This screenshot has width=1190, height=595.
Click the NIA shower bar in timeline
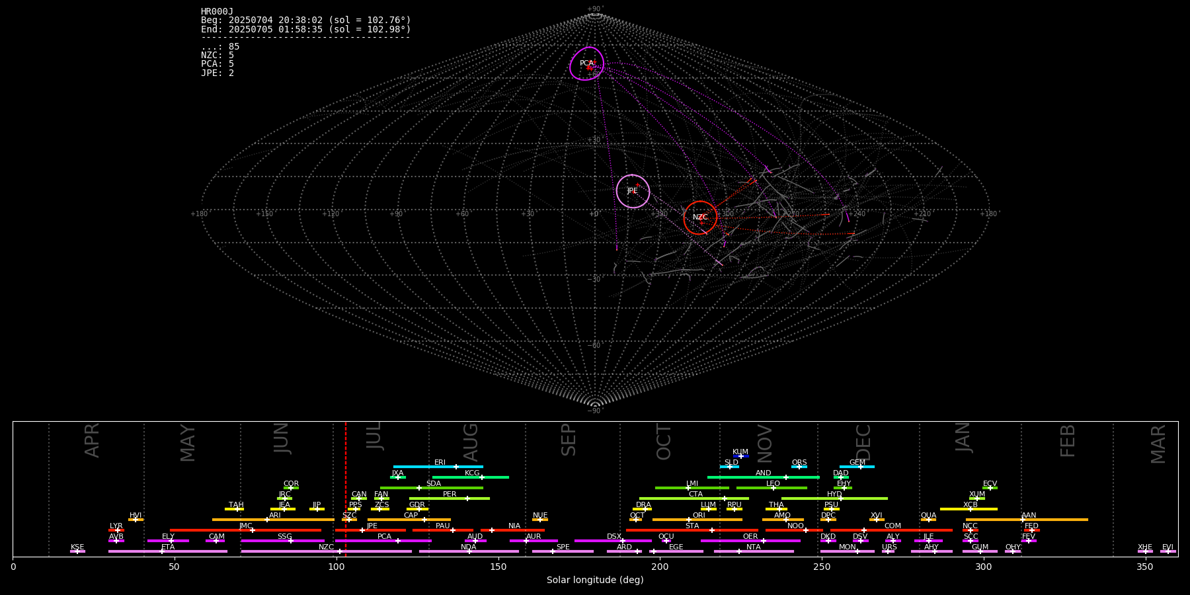pos(513,530)
